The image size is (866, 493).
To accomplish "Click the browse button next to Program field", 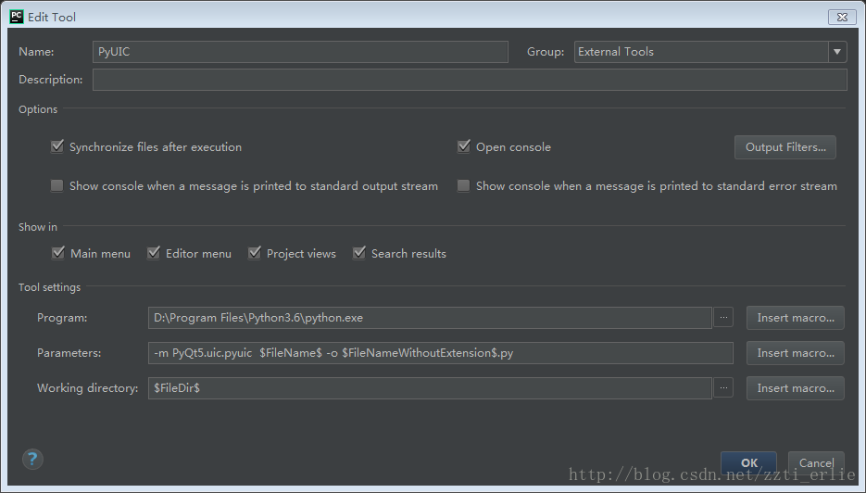I will click(x=724, y=318).
